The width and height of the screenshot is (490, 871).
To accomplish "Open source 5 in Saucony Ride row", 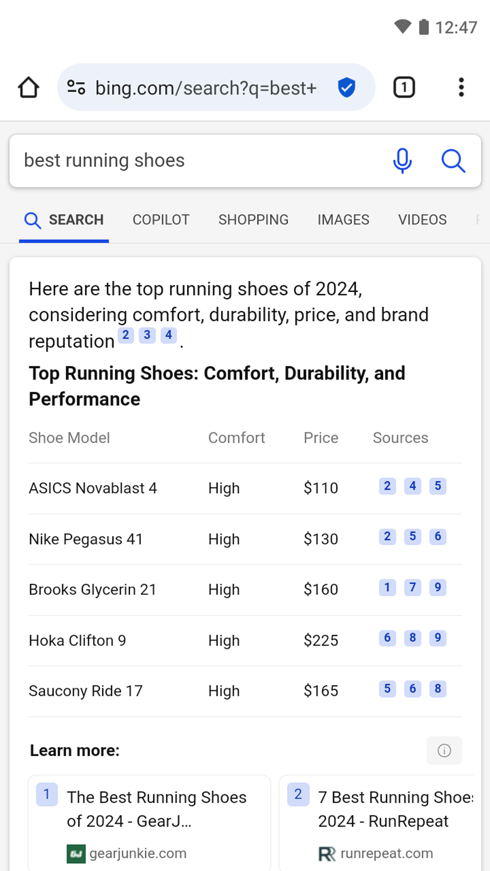I will [387, 689].
